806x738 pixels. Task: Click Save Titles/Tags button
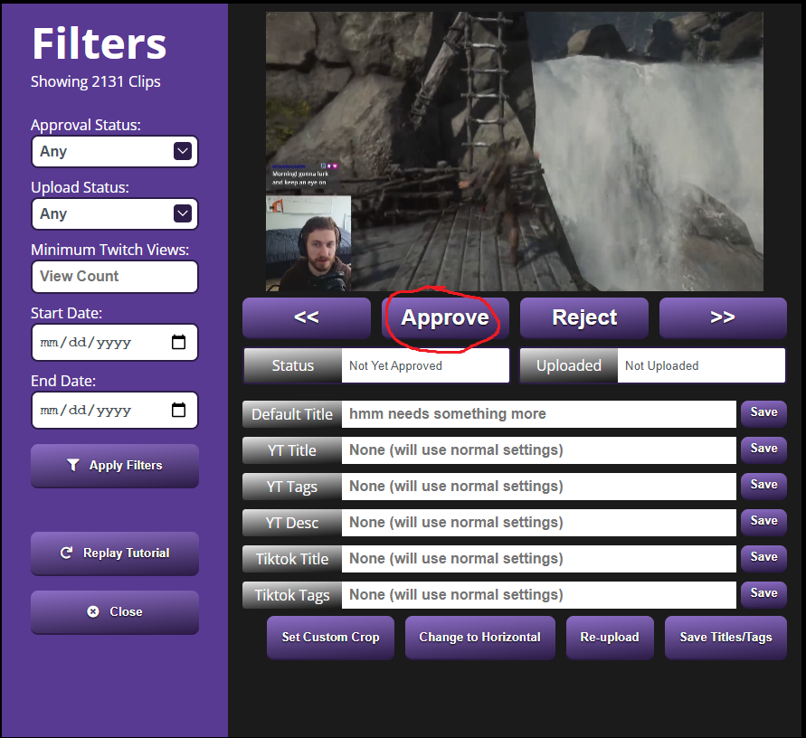(725, 638)
